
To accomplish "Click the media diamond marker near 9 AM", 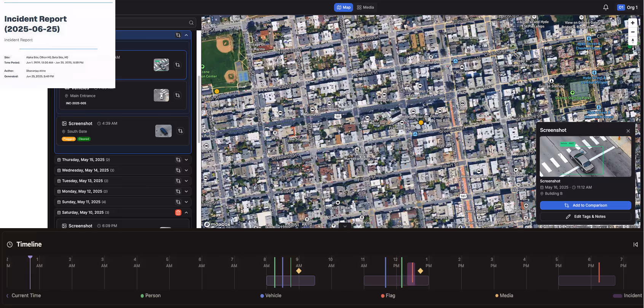I will [x=299, y=271].
